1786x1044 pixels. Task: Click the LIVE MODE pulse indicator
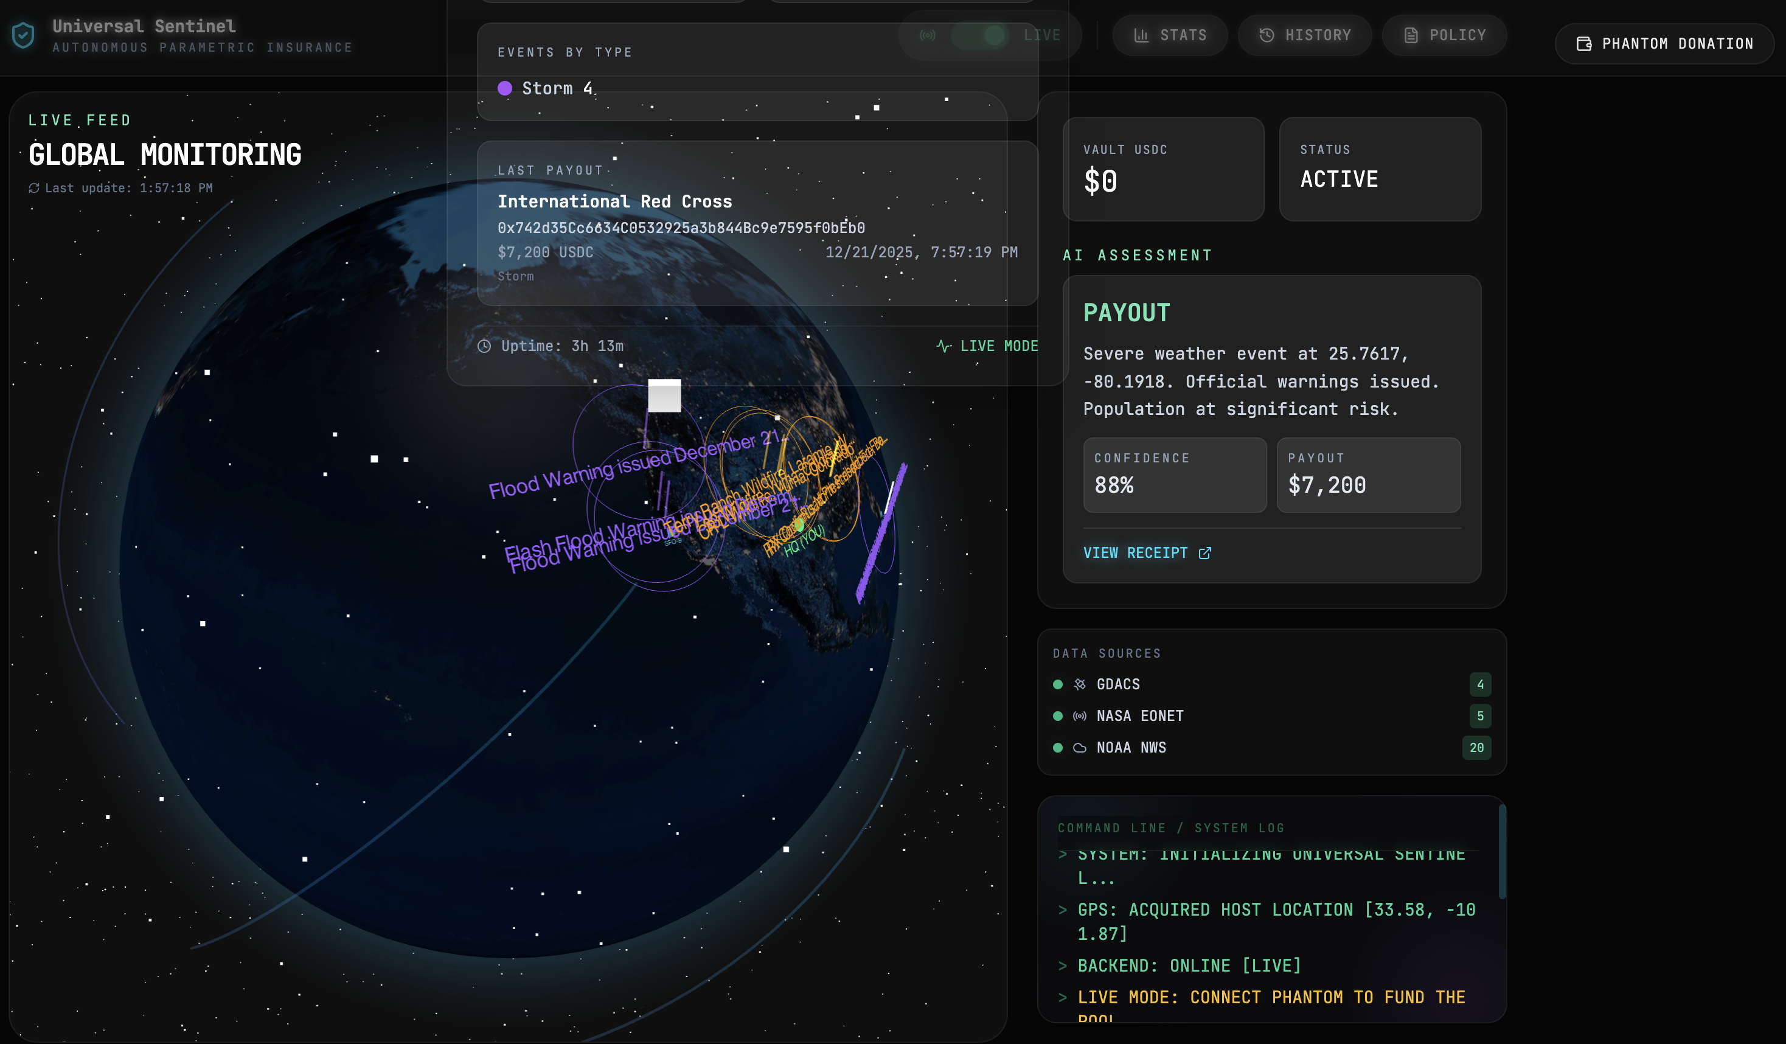coord(943,347)
